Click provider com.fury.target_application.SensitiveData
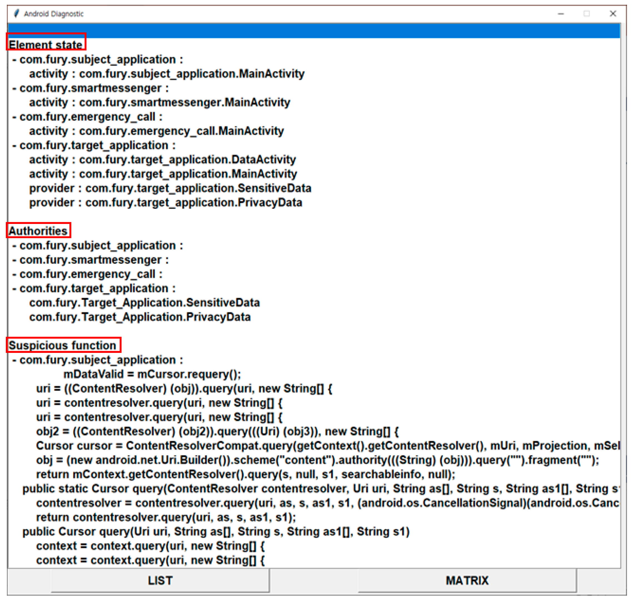 [x=170, y=188]
